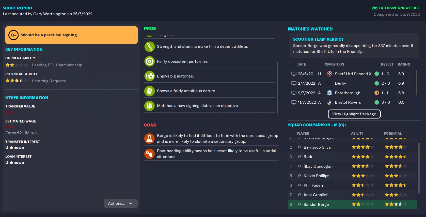Click monitor icon for 28/6 match

point(294,74)
